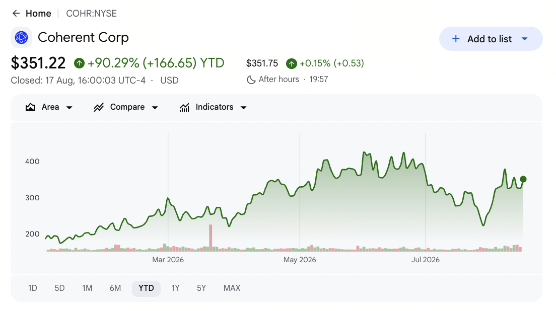The height and width of the screenshot is (311, 556).
Task: Open the Compare dropdown
Action: point(126,107)
